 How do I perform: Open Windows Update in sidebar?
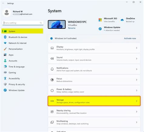[22, 90]
